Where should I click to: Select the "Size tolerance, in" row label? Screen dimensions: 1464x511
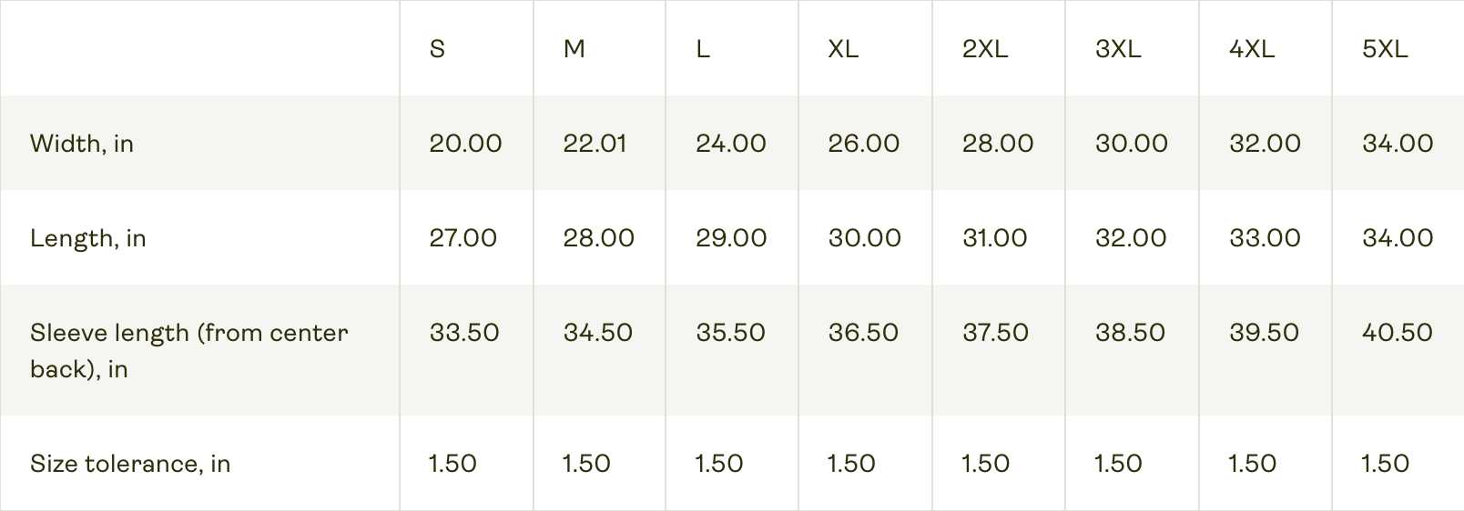[x=130, y=464]
